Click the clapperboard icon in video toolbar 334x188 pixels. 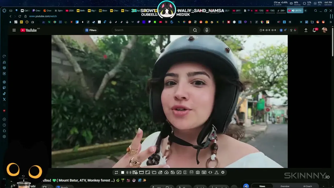point(141,172)
